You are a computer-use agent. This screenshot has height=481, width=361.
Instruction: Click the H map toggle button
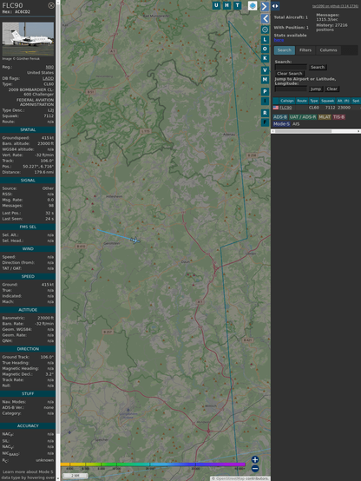[226, 5]
